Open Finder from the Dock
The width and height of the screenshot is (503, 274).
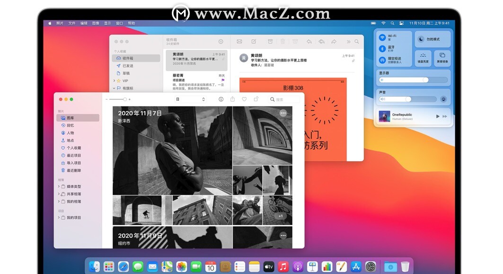(x=94, y=266)
